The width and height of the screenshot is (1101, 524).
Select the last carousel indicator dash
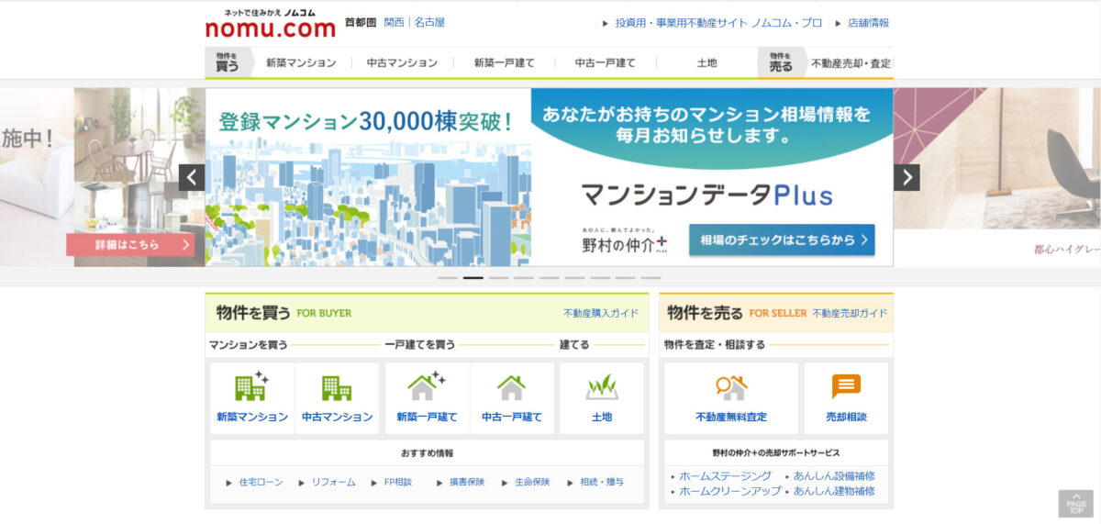point(651,277)
